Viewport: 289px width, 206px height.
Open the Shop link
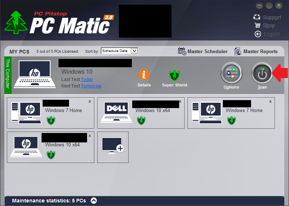click(x=269, y=26)
